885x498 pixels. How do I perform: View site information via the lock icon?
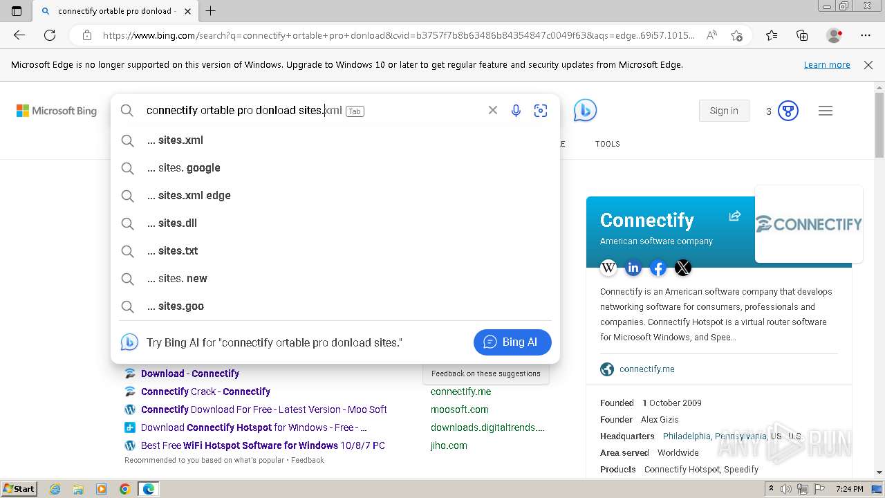(87, 35)
